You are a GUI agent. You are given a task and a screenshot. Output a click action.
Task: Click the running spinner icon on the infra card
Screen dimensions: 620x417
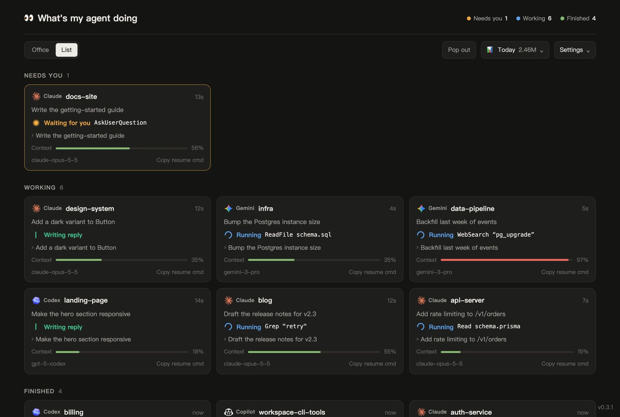tap(228, 235)
